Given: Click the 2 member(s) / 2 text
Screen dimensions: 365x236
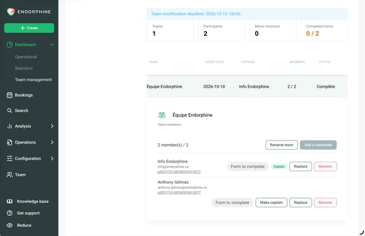Looking at the screenshot, I should point(173,145).
